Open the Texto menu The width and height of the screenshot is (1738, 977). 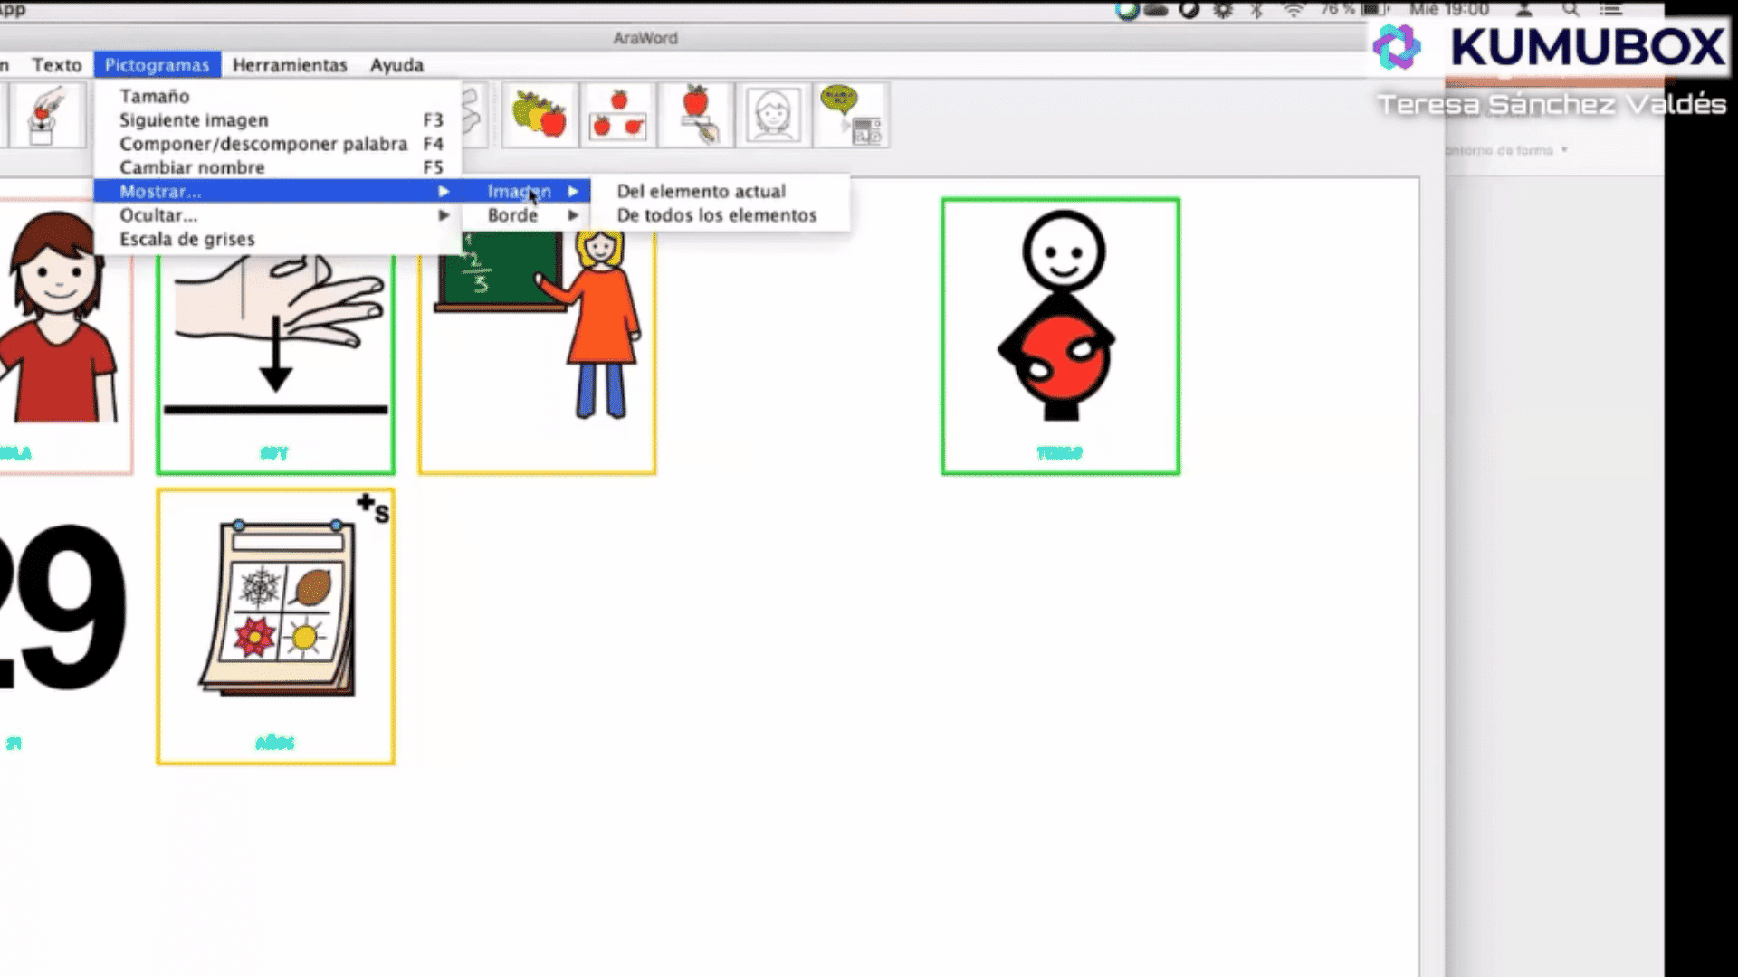(x=57, y=65)
